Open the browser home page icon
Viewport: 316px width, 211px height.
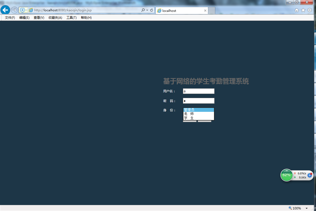pyautogui.click(x=297, y=10)
